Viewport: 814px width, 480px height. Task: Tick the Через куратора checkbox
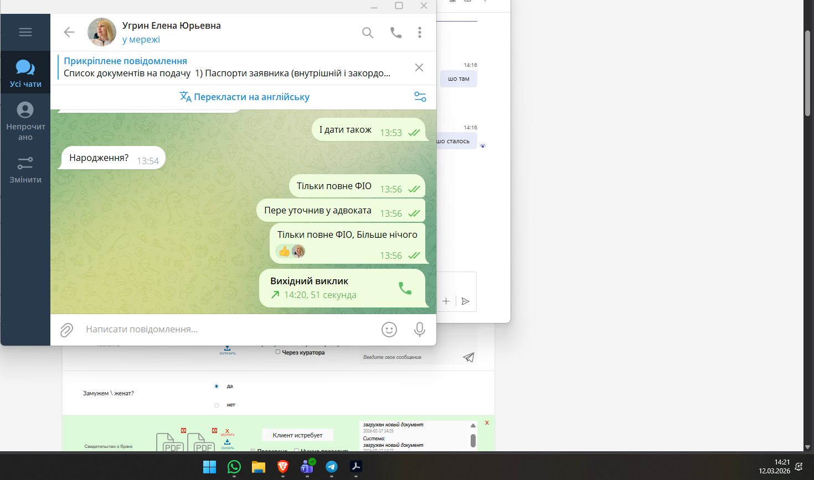pyautogui.click(x=278, y=352)
